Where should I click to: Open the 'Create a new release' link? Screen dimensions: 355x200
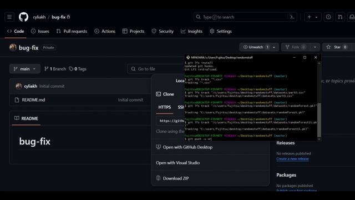click(292, 159)
